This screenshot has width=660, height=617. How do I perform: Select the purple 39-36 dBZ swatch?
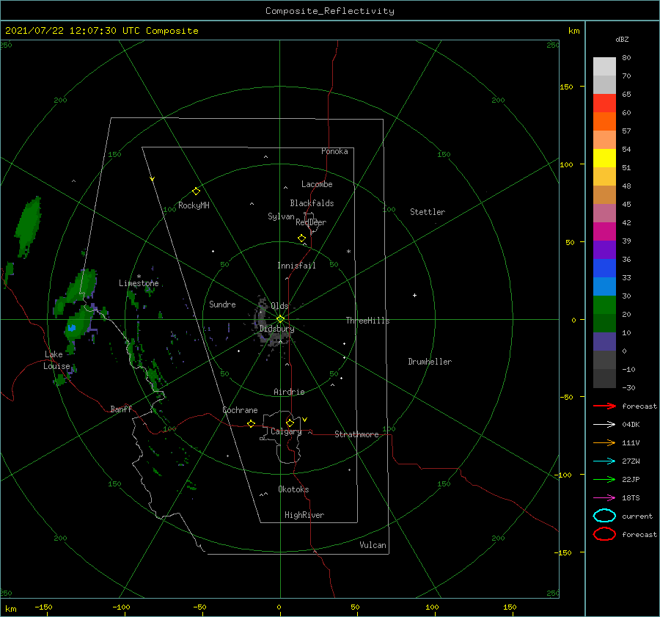click(x=604, y=250)
